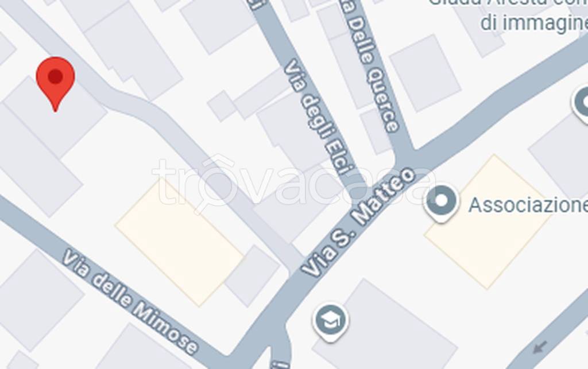
Task: Select the yellow building near Via delle Mimose
Action: coord(180,243)
